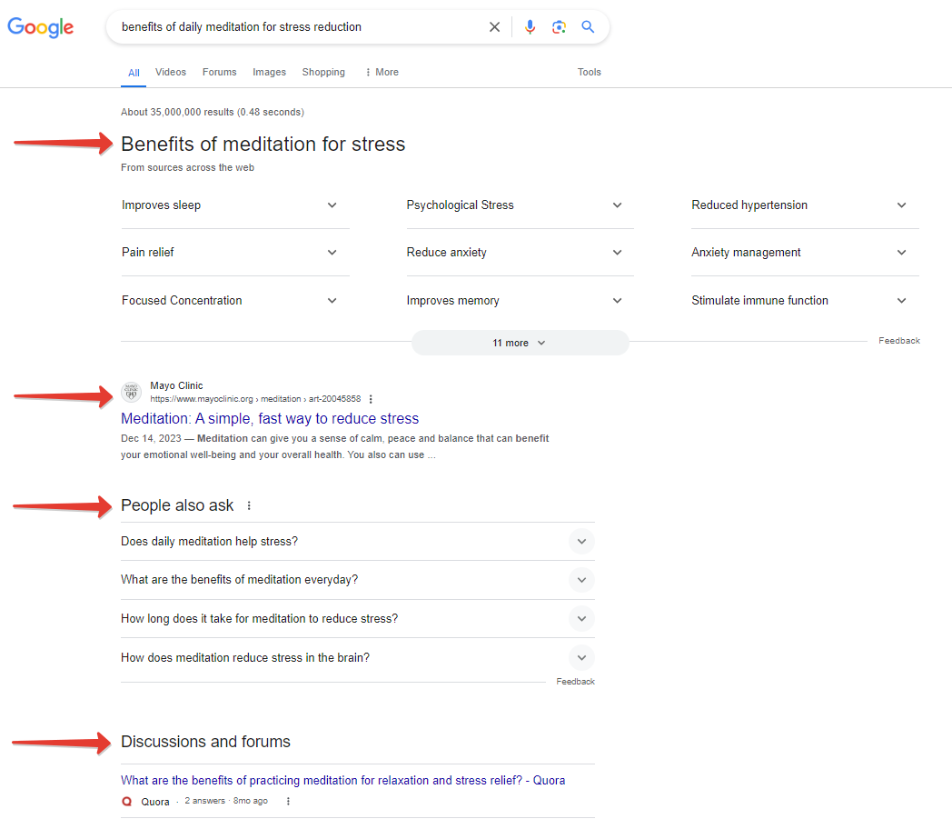Start voice search with the microphone icon
The width and height of the screenshot is (952, 819).
coord(531,27)
